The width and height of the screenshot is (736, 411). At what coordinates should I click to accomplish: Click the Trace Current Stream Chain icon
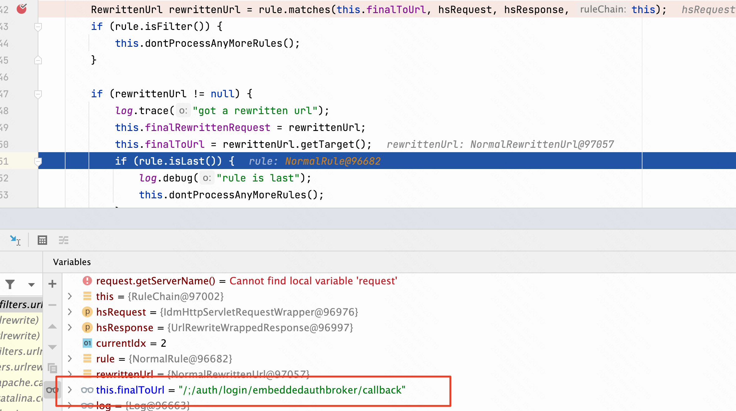[64, 240]
